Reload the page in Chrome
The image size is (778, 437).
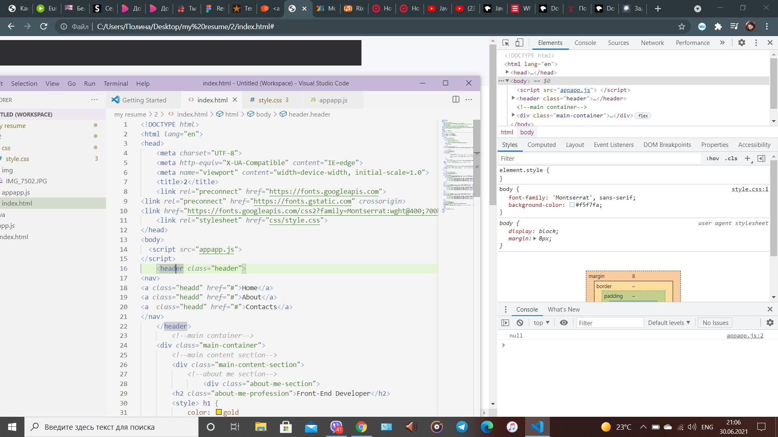click(43, 27)
